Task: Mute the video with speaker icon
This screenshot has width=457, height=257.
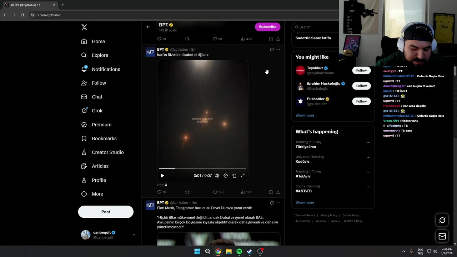Action: point(217,176)
